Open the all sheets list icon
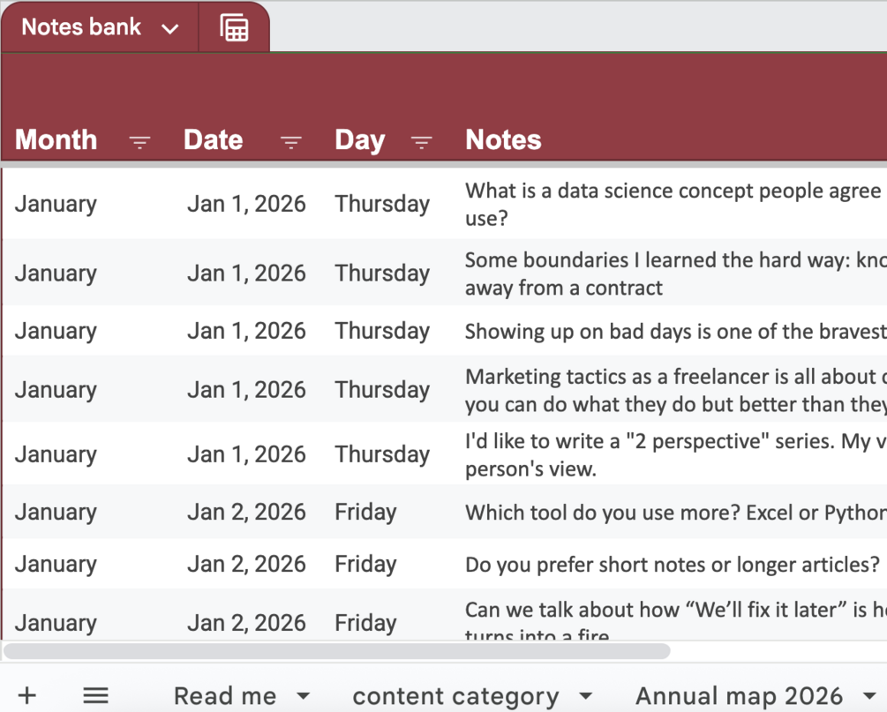 [x=95, y=695]
